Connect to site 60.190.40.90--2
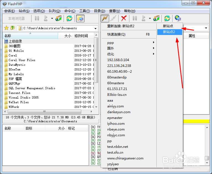This screenshot has width=212, height=174. [x=129, y=72]
